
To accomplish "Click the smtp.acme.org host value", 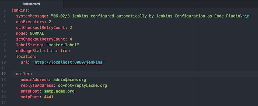I will pyautogui.click(x=59, y=91).
